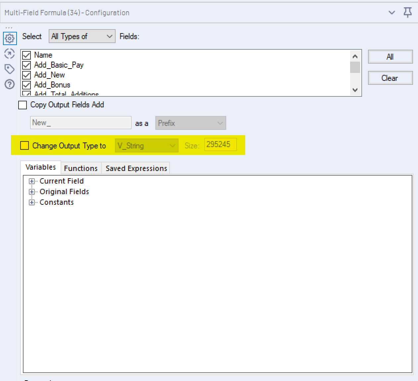Uncheck the Name field

26,55
